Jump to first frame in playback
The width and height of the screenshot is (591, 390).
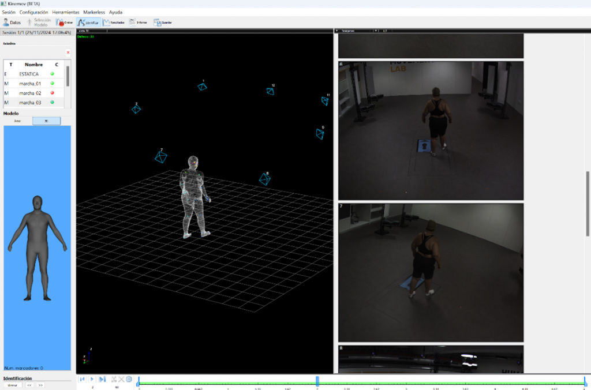(83, 379)
